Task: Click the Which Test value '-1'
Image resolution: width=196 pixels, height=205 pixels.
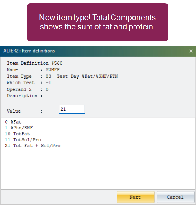Action: click(x=48, y=83)
